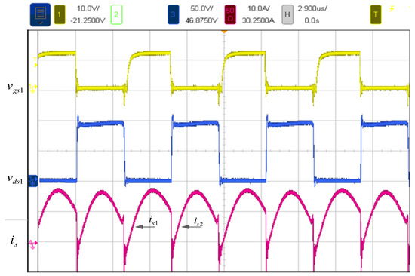Click the is2 annotation label

198,222
